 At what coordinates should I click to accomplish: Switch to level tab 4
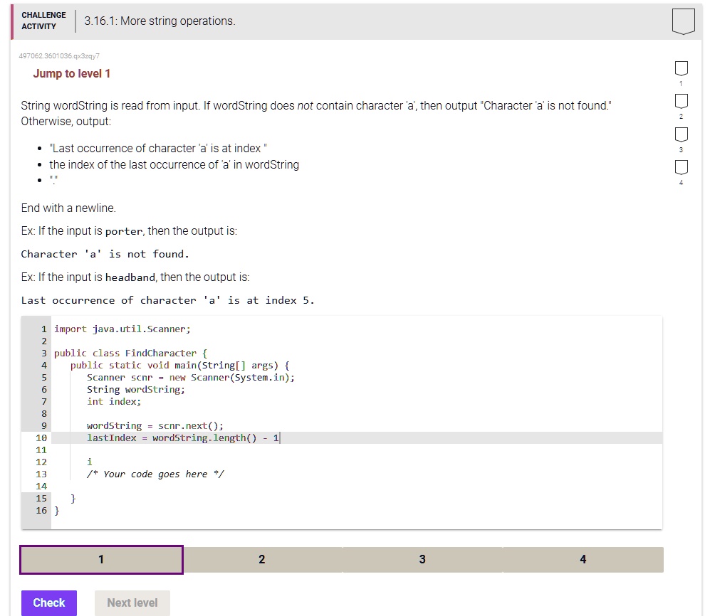[x=583, y=560]
